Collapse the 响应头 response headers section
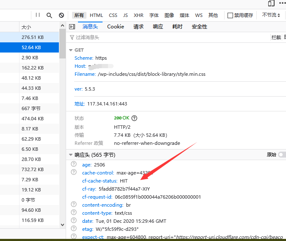This screenshot has height=241, width=286. 71,155
